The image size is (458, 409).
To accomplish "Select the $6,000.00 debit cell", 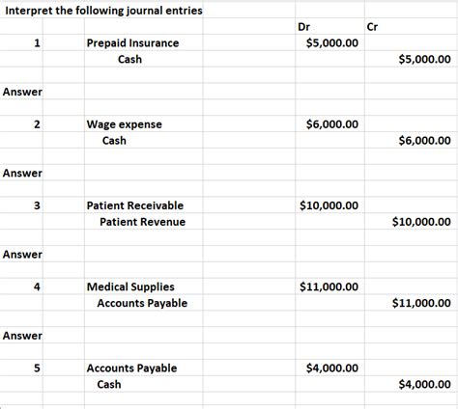I will tap(332, 124).
